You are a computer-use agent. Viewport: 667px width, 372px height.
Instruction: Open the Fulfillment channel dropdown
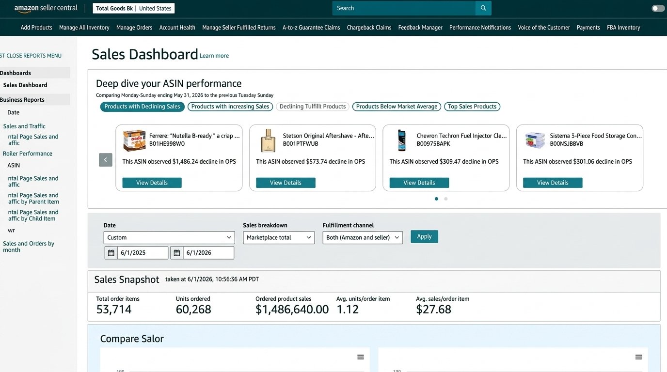click(x=363, y=238)
